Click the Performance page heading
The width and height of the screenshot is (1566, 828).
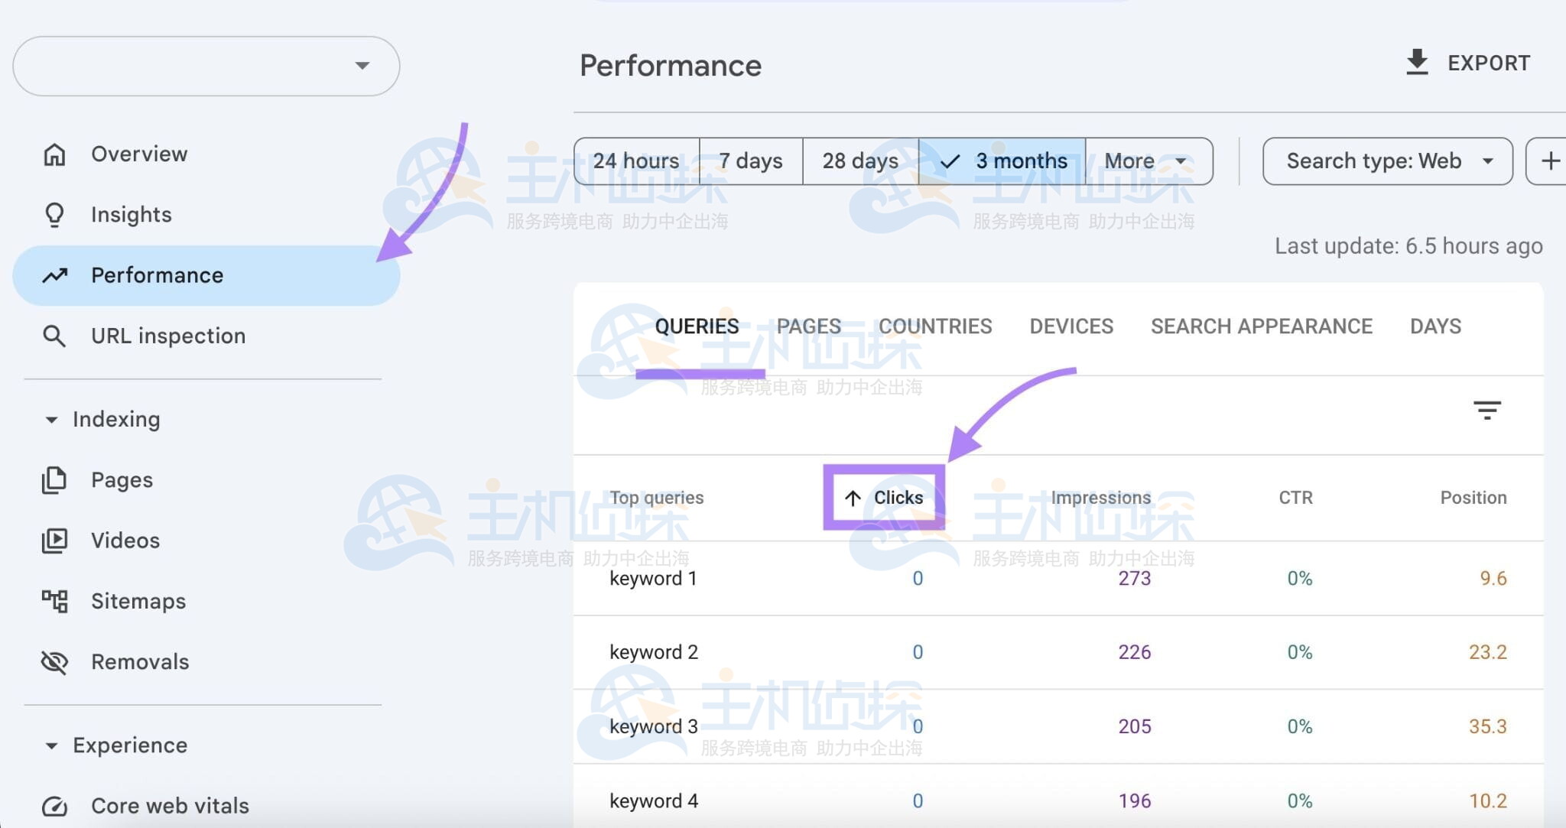click(x=671, y=66)
